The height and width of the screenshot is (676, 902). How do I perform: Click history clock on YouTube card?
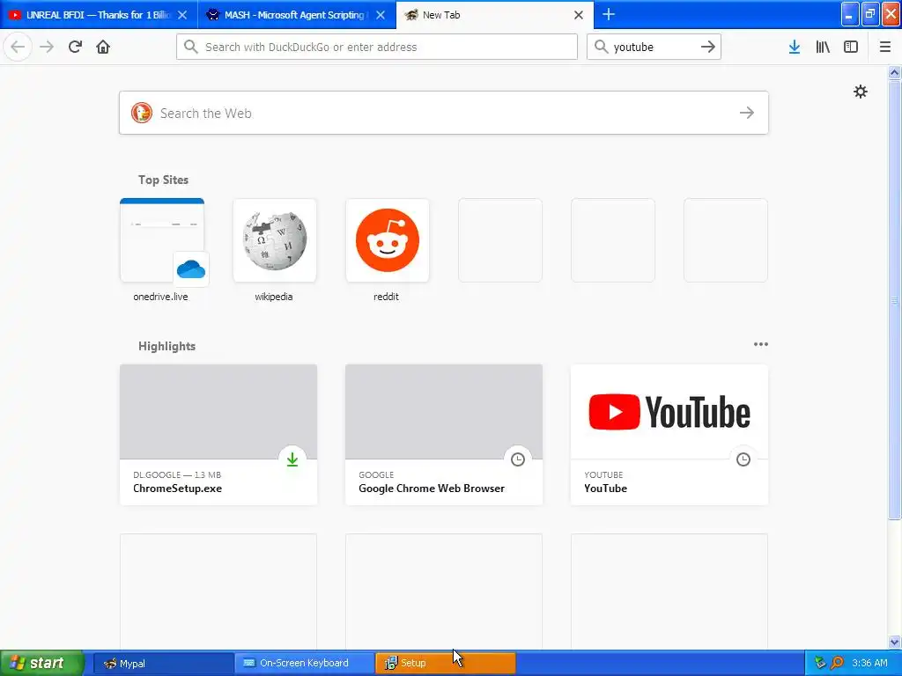pyautogui.click(x=743, y=459)
